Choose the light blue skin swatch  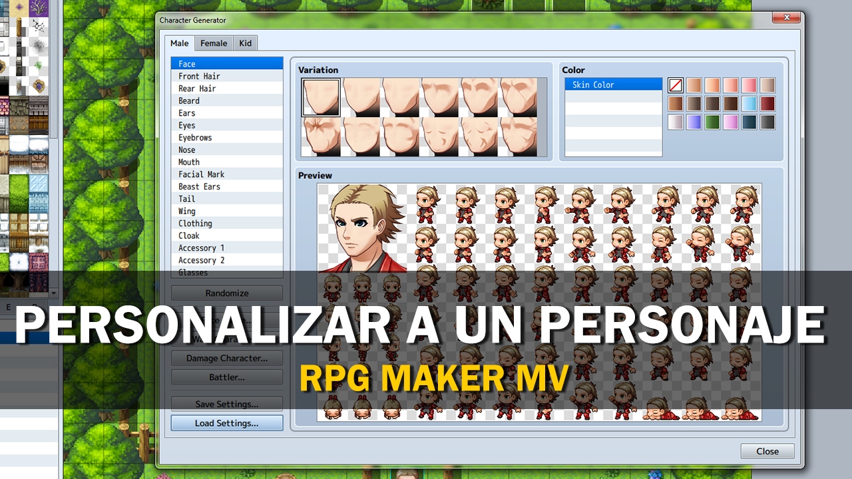(749, 104)
